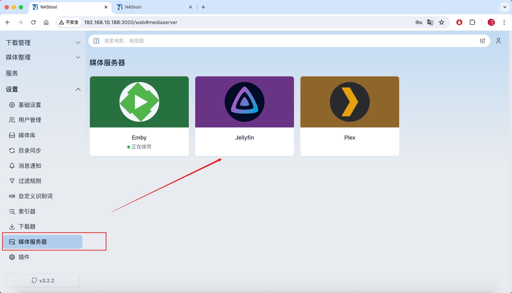This screenshot has height=293, width=512.
Task: Focus the movie and TV search field
Action: (289, 41)
